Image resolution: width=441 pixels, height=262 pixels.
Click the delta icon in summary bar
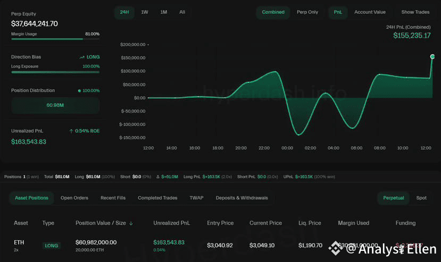tap(158, 177)
